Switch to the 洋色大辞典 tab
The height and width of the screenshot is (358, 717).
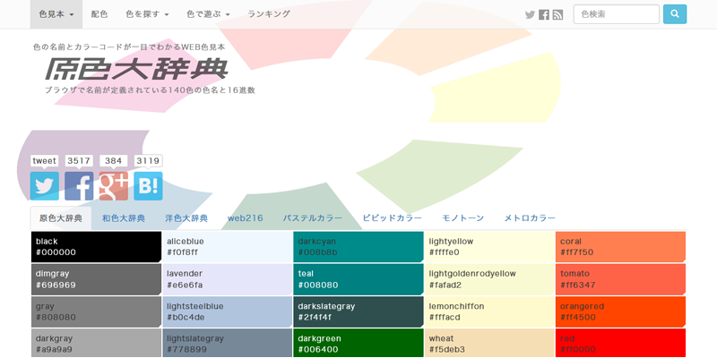pyautogui.click(x=186, y=218)
